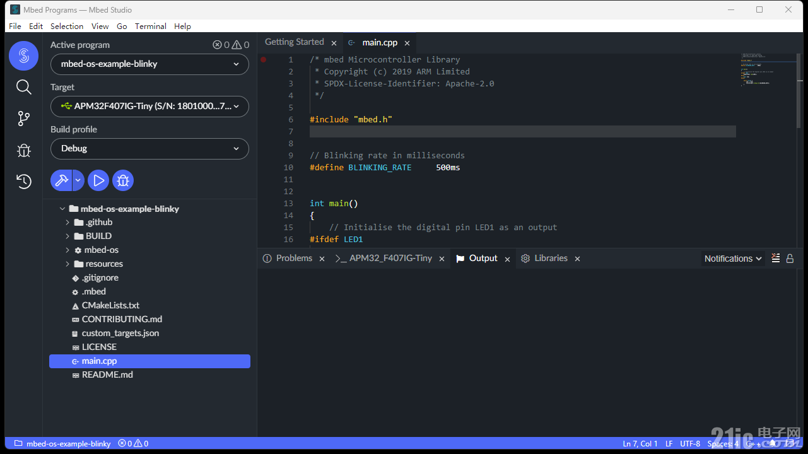The width and height of the screenshot is (808, 454).
Task: Open CONTRIBUTING.md in file tree
Action: point(122,319)
